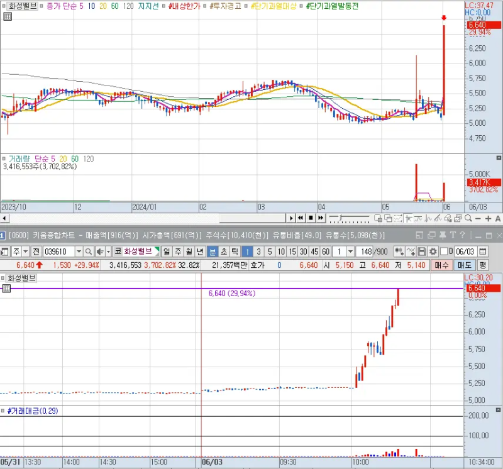Viewport: 503px width, 469px height.
Task: Click the scroll-right arrow before rewind button
Action: pos(290,218)
